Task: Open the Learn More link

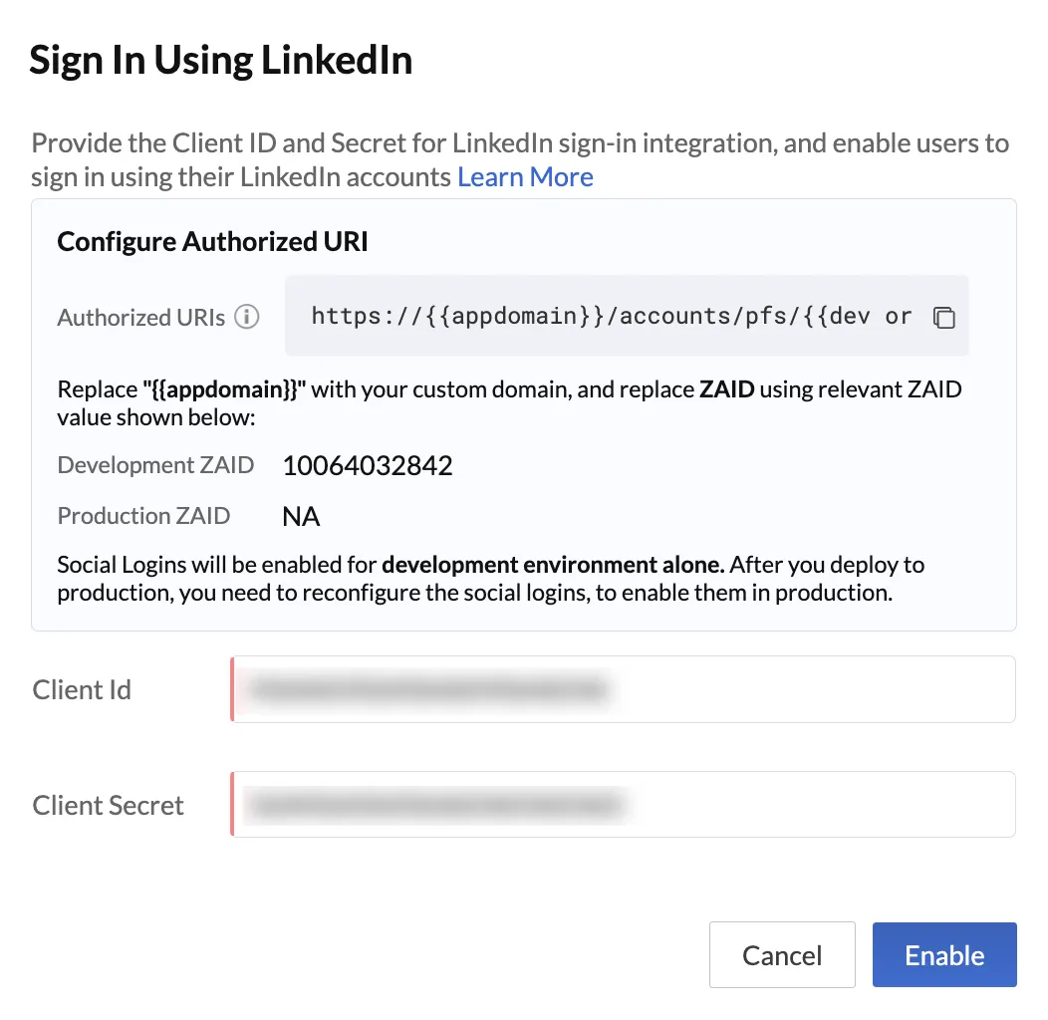Action: tap(525, 177)
